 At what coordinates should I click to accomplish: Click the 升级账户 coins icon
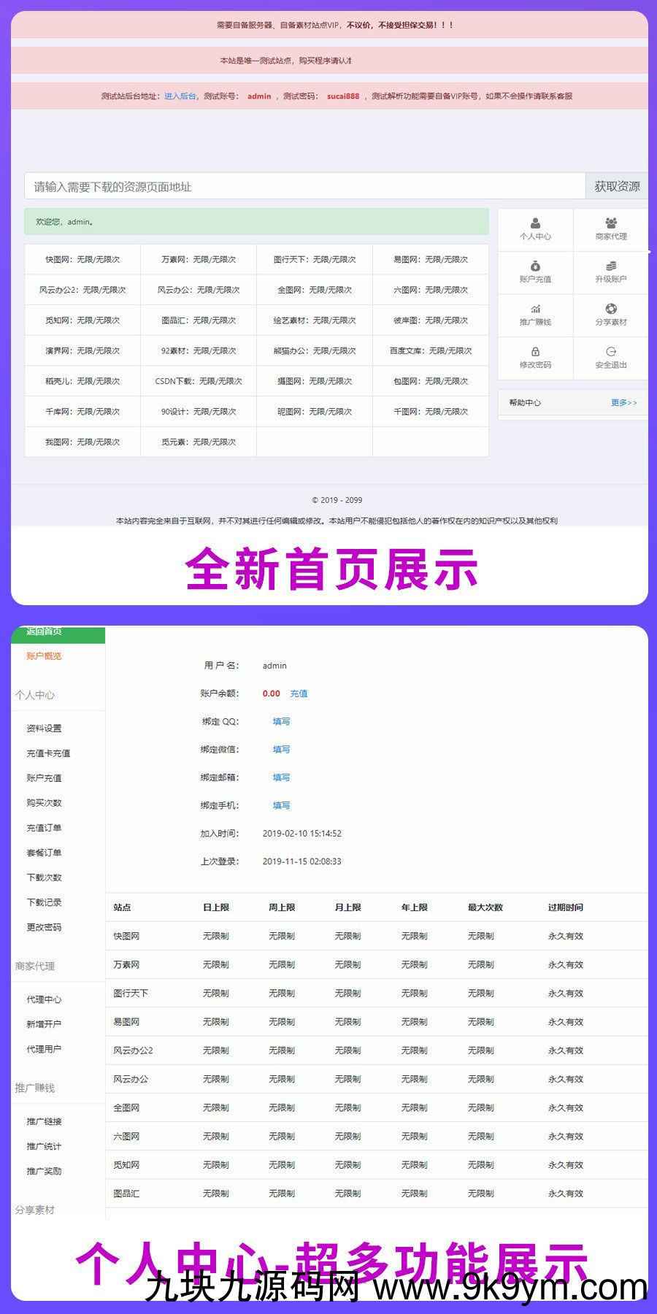pyautogui.click(x=610, y=266)
